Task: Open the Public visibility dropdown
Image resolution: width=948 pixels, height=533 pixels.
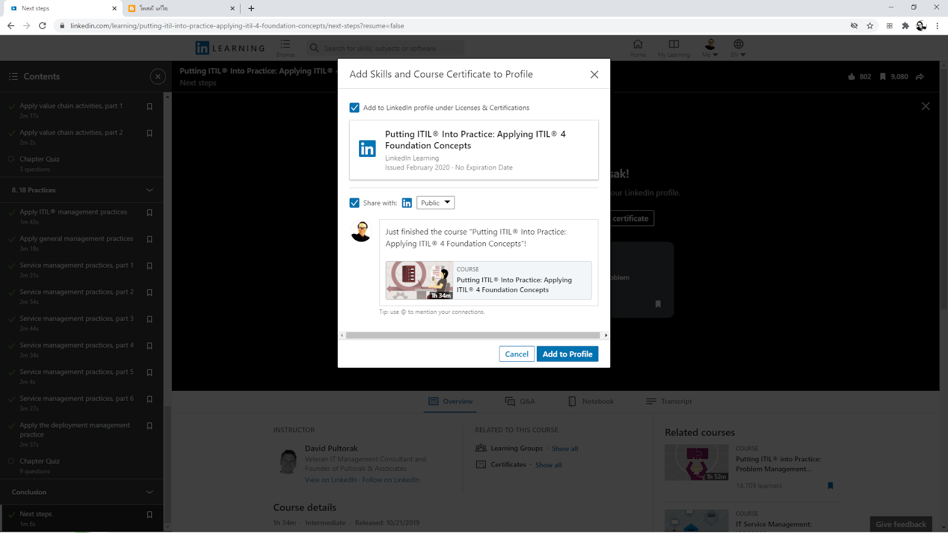Action: click(435, 203)
